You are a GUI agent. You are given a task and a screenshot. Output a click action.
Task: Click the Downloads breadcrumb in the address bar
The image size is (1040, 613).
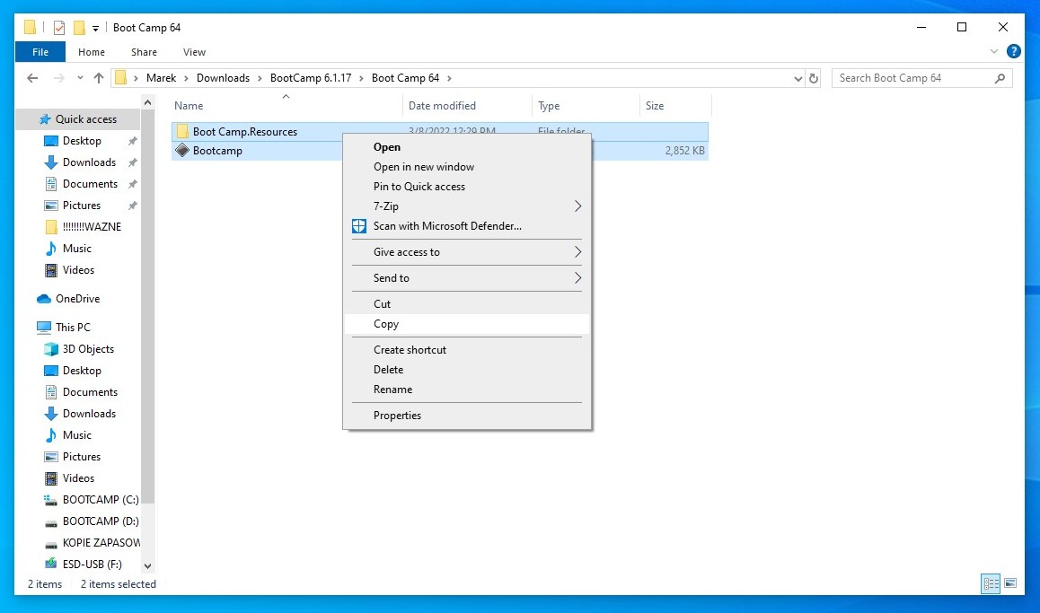click(223, 78)
